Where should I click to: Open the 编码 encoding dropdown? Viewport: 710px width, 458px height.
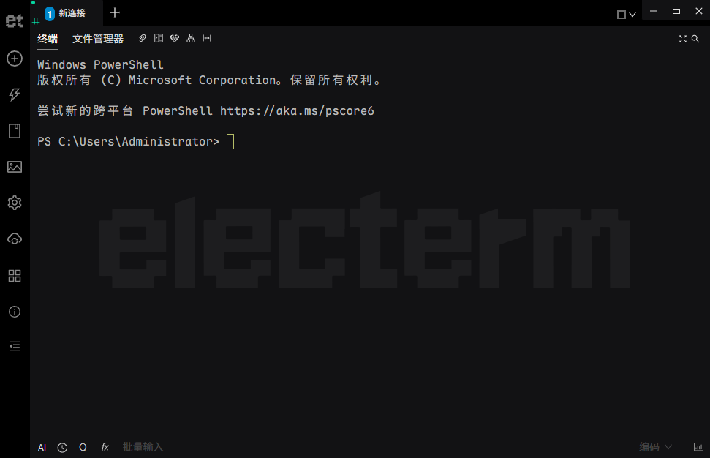(655, 447)
